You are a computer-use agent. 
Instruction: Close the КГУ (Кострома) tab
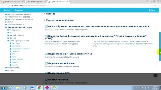45,2
